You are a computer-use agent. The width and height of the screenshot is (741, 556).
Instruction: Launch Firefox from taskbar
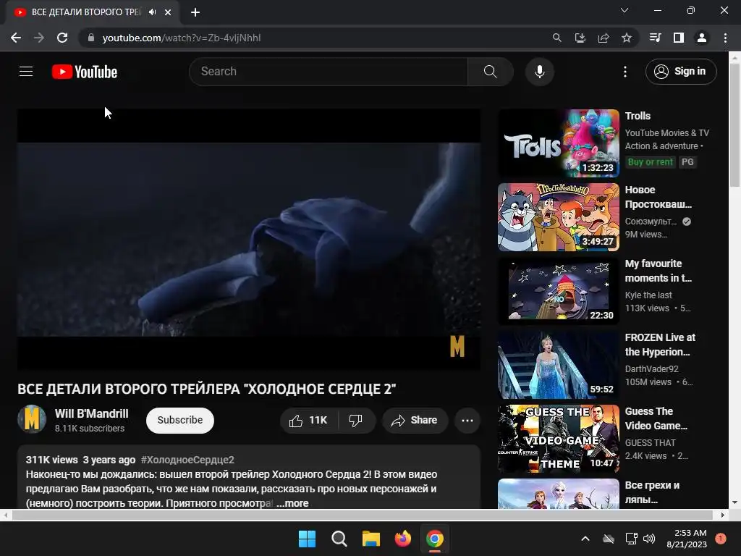point(402,539)
